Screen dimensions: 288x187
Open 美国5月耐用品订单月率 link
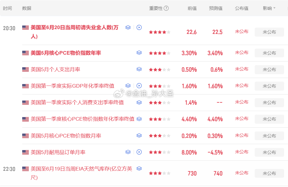point(58,152)
